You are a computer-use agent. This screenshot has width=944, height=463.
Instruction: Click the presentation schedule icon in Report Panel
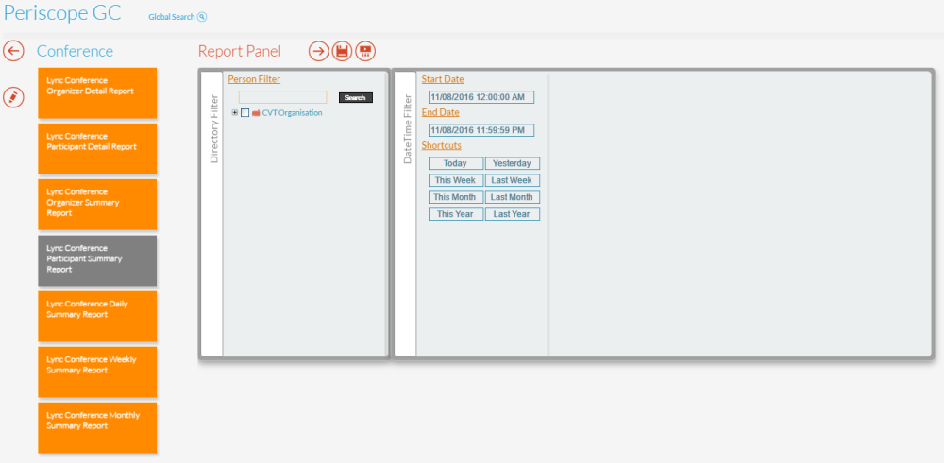coord(364,51)
